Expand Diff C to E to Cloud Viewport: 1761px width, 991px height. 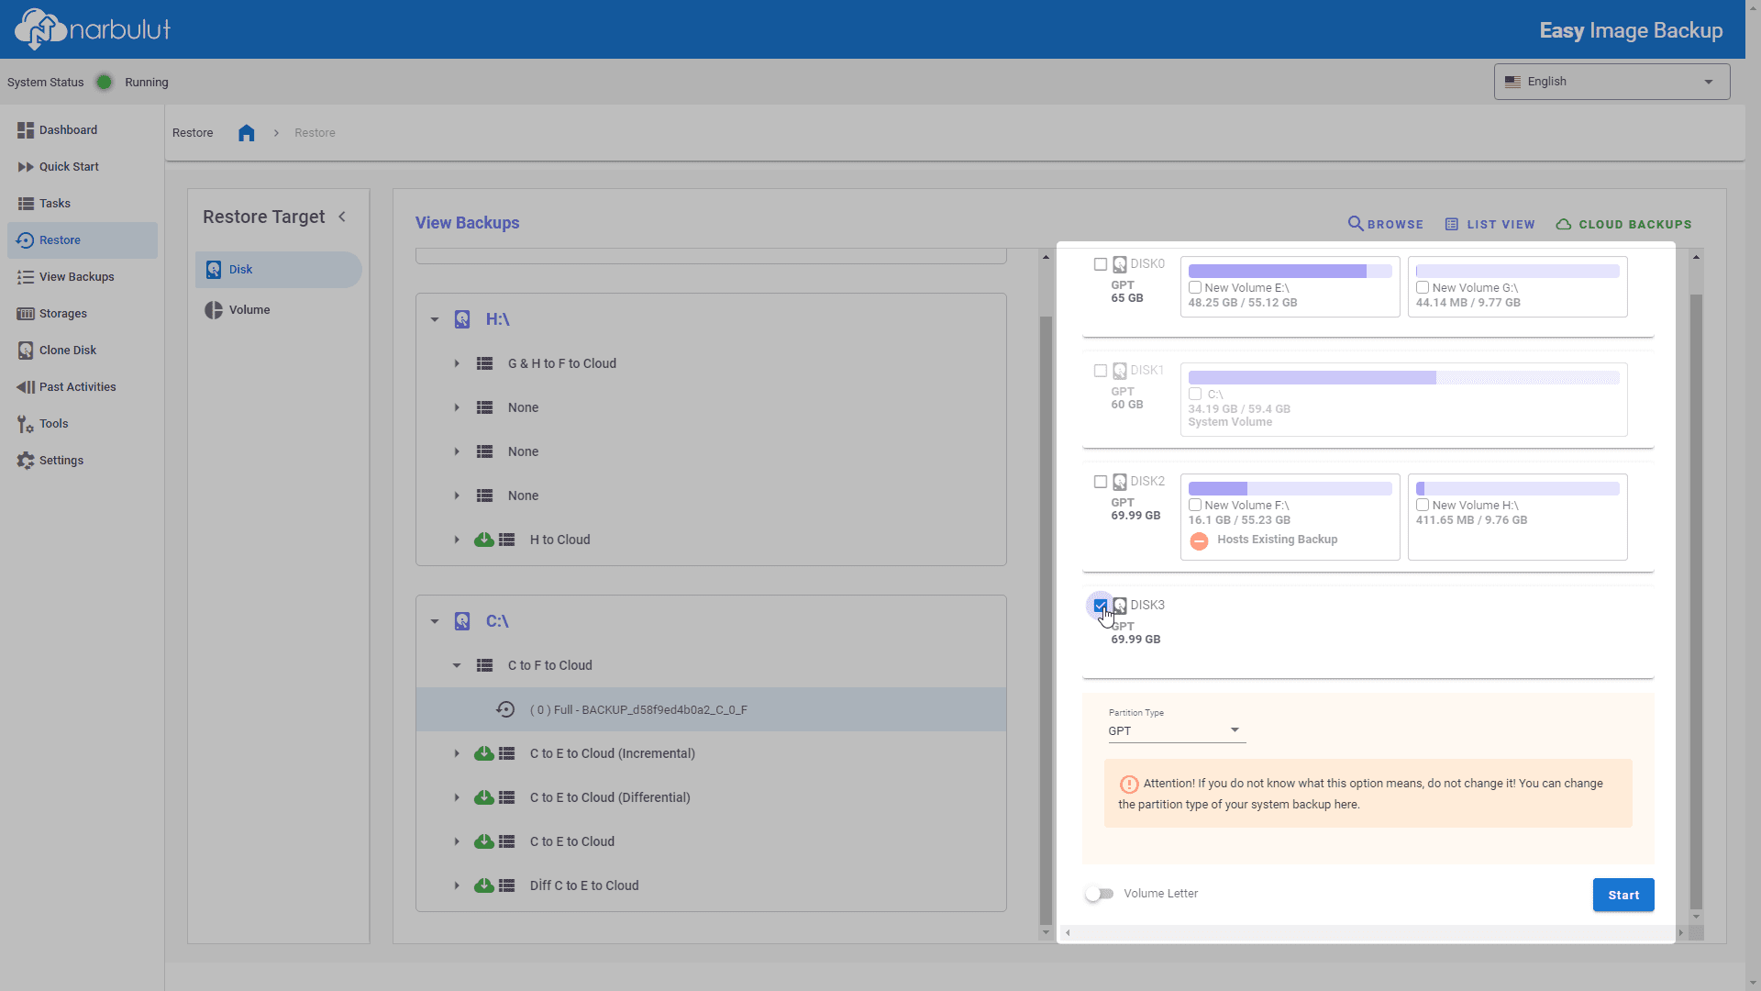[x=457, y=885]
